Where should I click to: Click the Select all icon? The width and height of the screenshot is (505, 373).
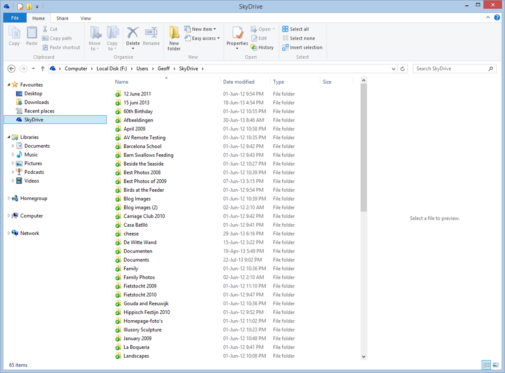pos(285,29)
